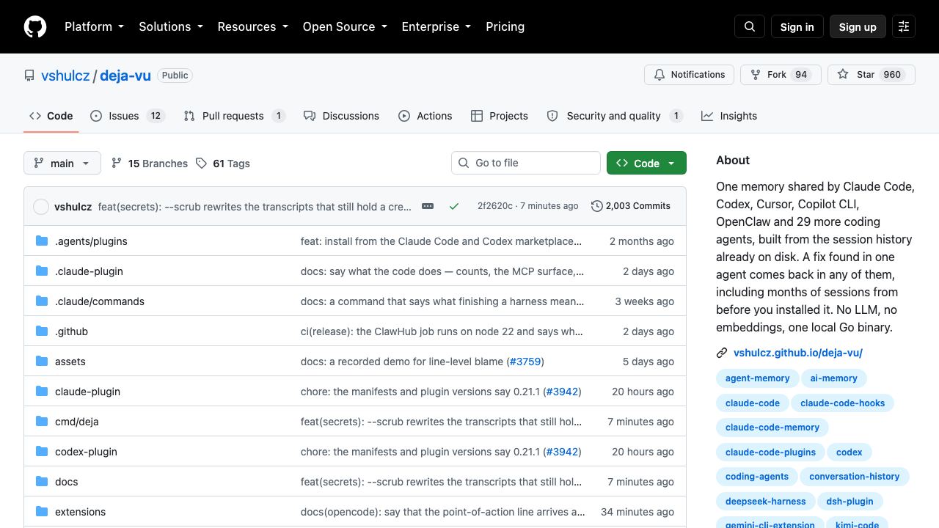The height and width of the screenshot is (528, 939).
Task: Click the folder icon for cmd/deja
Action: point(42,421)
